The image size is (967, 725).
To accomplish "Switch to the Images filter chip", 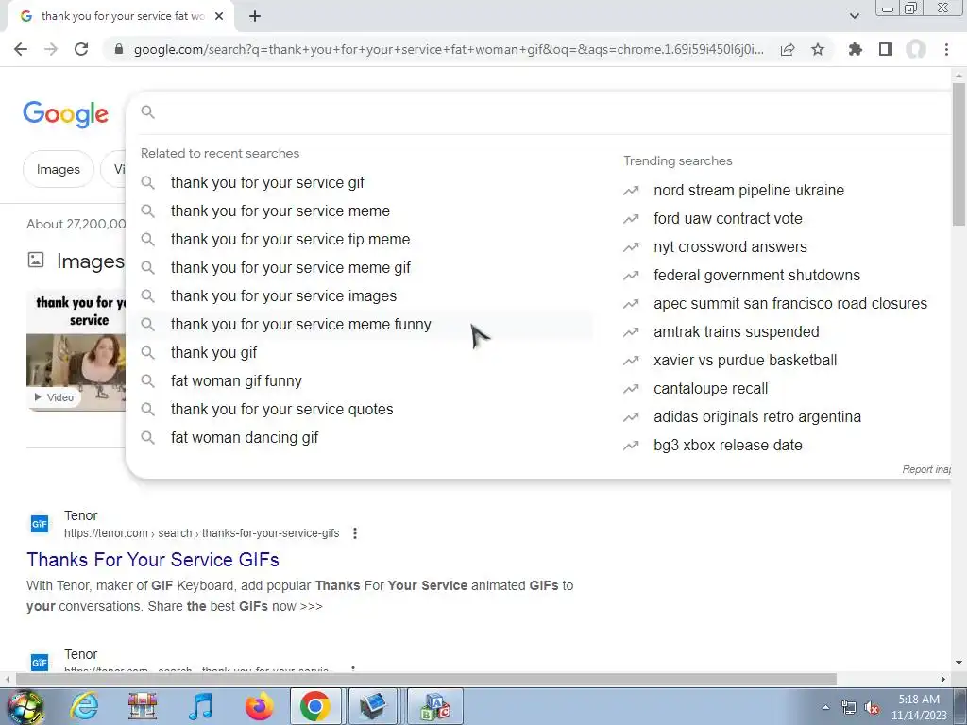I will click(59, 170).
